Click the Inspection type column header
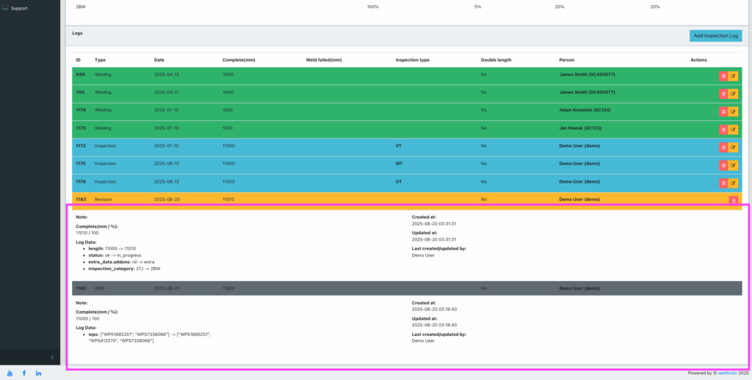 tap(413, 60)
